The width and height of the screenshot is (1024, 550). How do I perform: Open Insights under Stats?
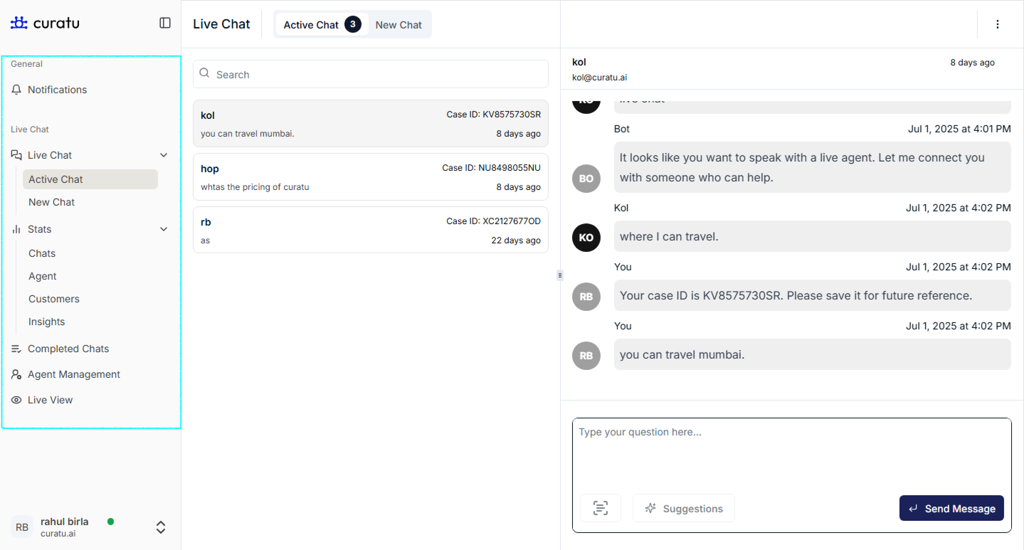47,322
